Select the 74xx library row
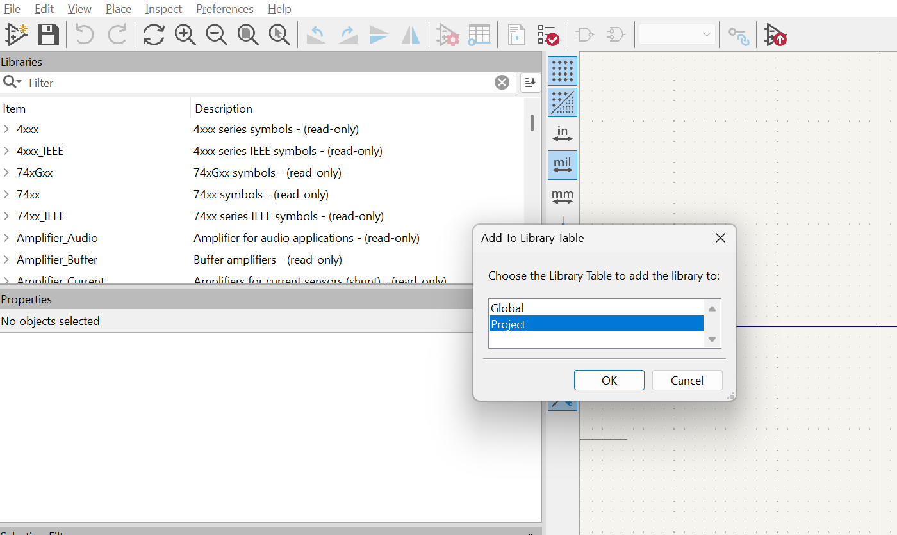Screen dimensions: 897x535 pyautogui.click(x=262, y=195)
